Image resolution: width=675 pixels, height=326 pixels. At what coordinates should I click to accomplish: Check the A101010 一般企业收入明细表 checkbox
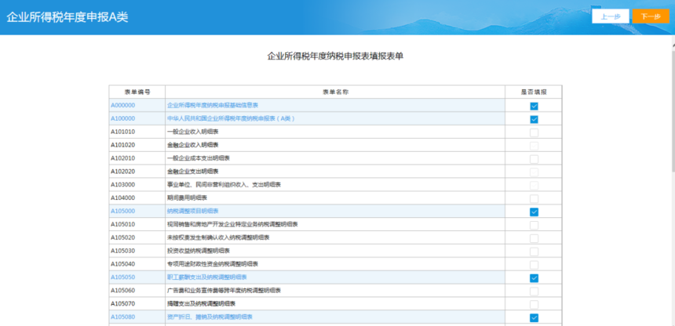click(x=534, y=133)
